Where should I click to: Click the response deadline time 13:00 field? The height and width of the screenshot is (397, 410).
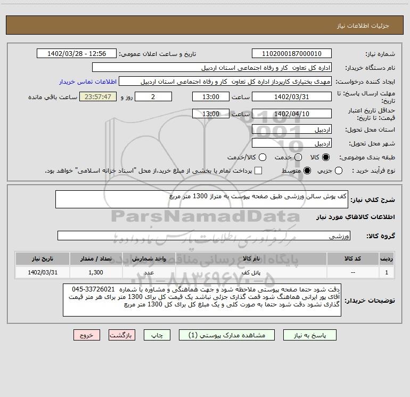coord(211,96)
